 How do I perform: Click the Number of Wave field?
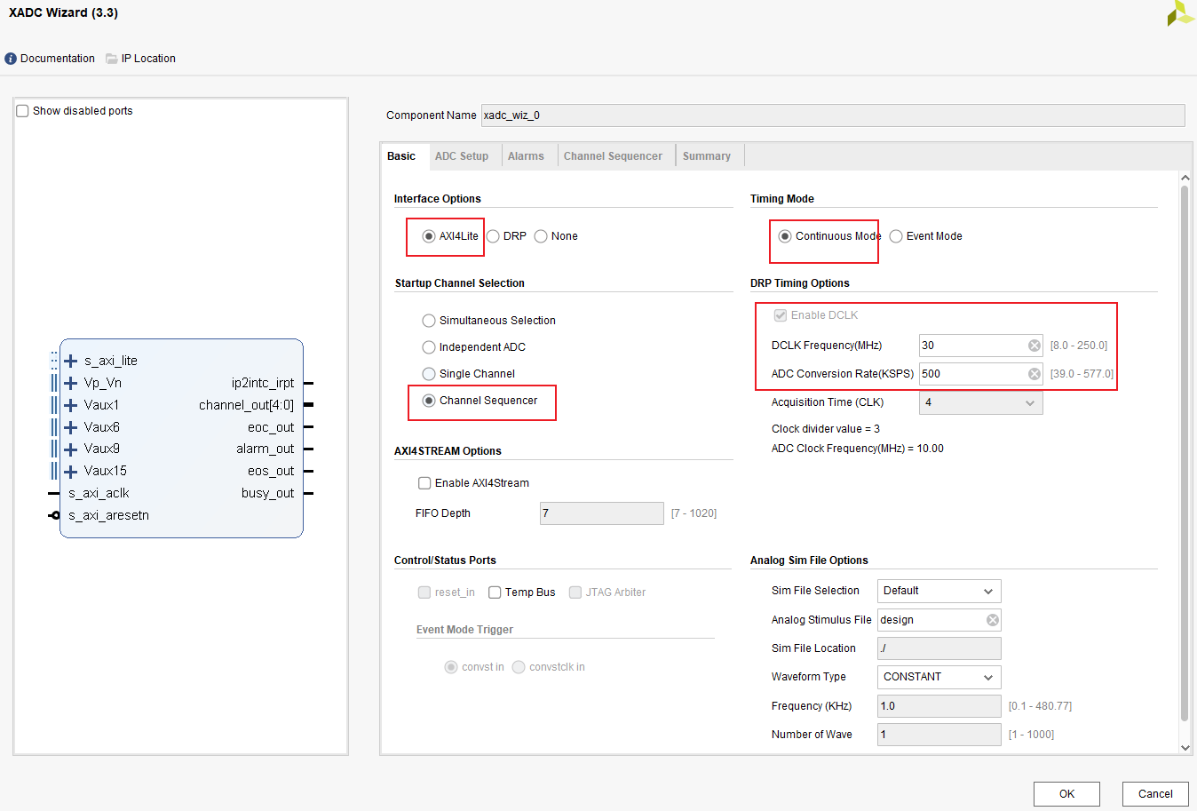pyautogui.click(x=939, y=735)
